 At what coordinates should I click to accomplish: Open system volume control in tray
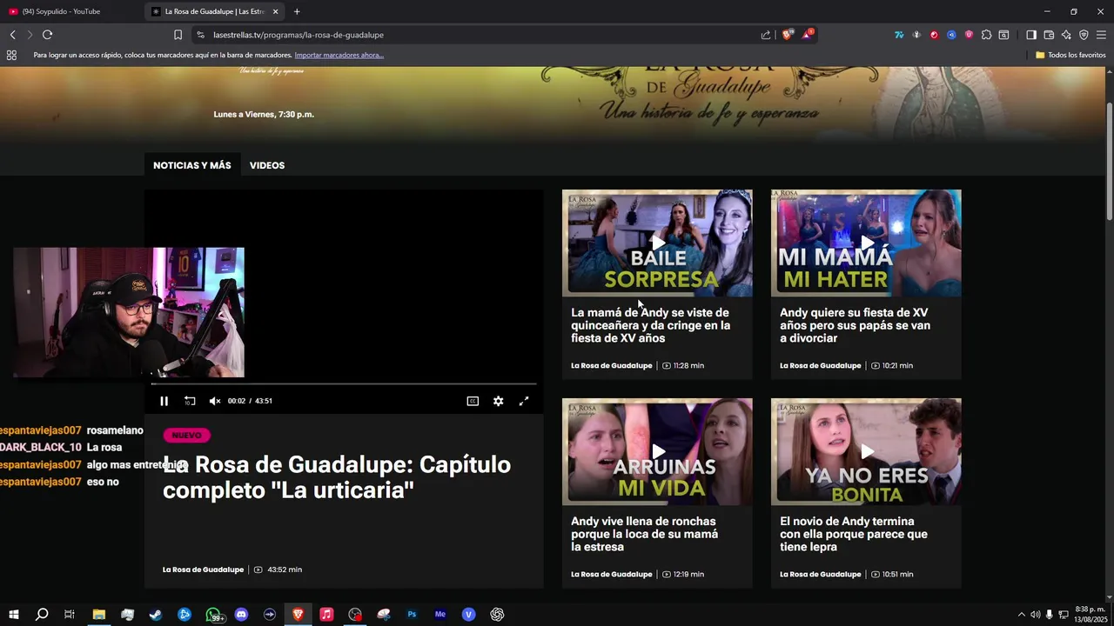coord(1036,615)
